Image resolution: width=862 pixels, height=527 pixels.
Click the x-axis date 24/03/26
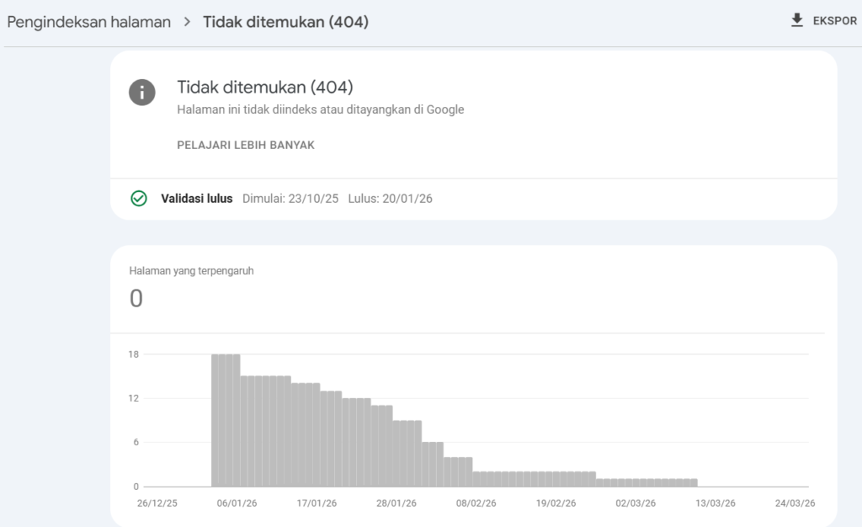coord(795,503)
